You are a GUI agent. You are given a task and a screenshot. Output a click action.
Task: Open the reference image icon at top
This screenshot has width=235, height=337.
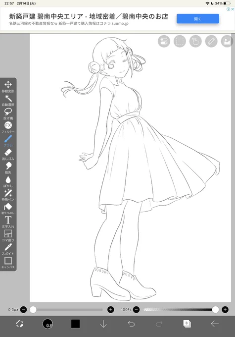pyautogui.click(x=227, y=41)
